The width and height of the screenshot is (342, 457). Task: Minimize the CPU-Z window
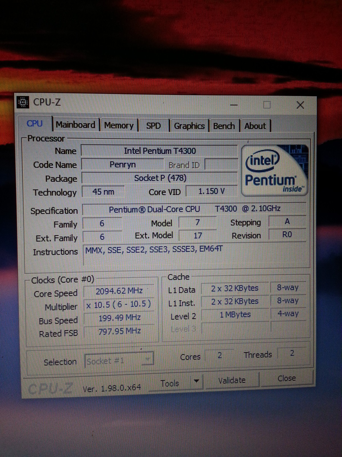pos(234,105)
